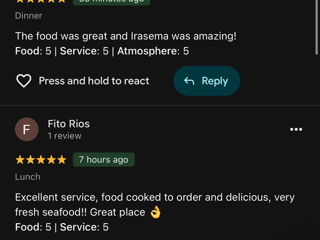Click the "Press and hold to react" label
This screenshot has height=240, width=320.
pos(94,81)
